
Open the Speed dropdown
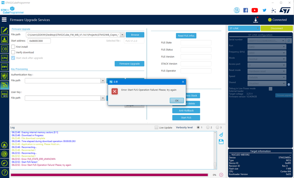pyautogui.click(x=267, y=77)
